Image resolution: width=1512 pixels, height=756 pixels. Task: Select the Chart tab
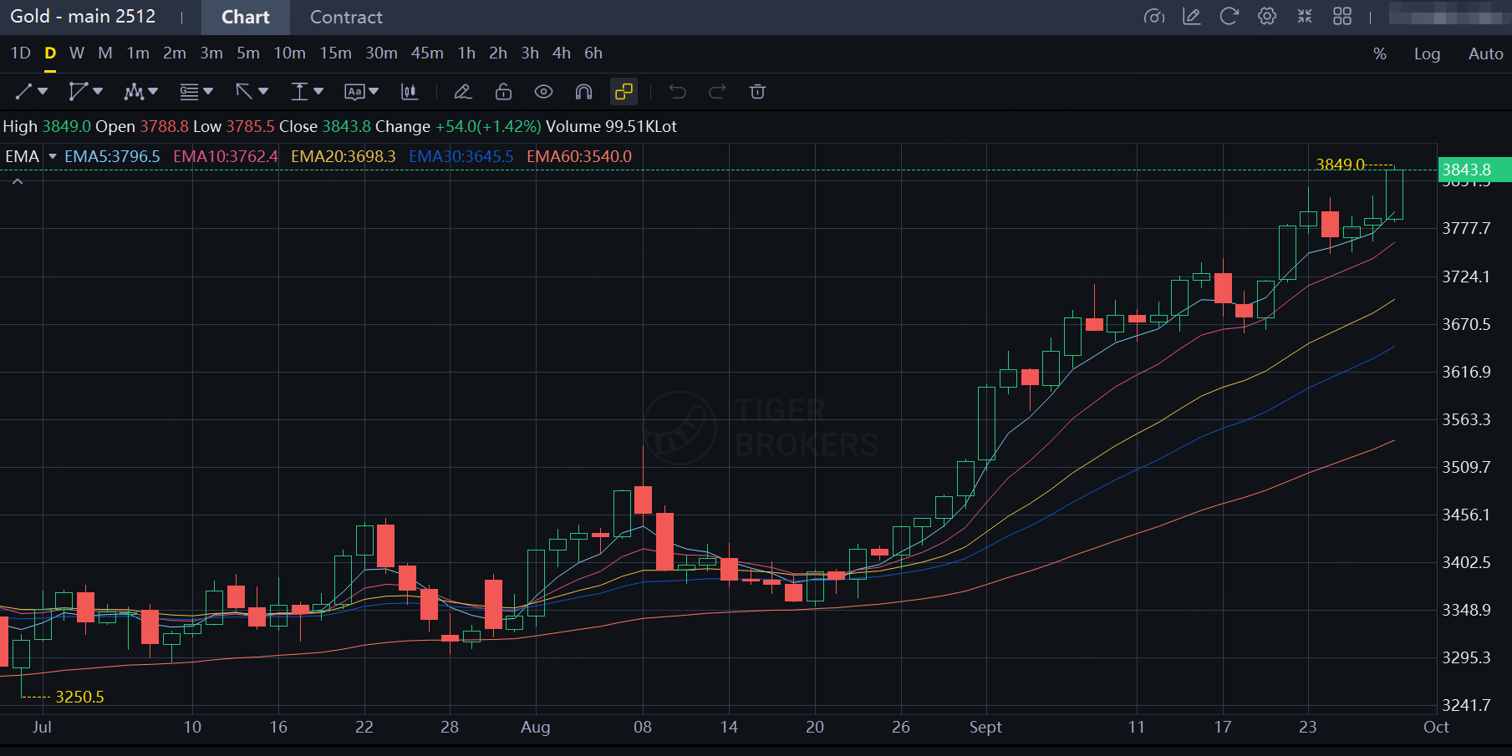click(x=245, y=18)
